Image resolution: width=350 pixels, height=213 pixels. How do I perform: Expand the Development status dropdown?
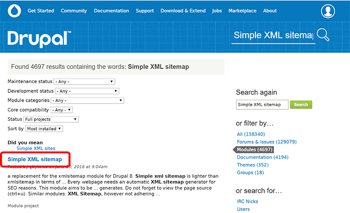[x=87, y=91]
